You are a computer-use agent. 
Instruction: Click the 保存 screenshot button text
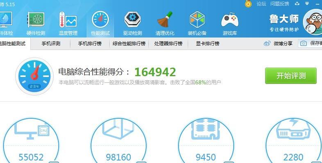pos(316,43)
